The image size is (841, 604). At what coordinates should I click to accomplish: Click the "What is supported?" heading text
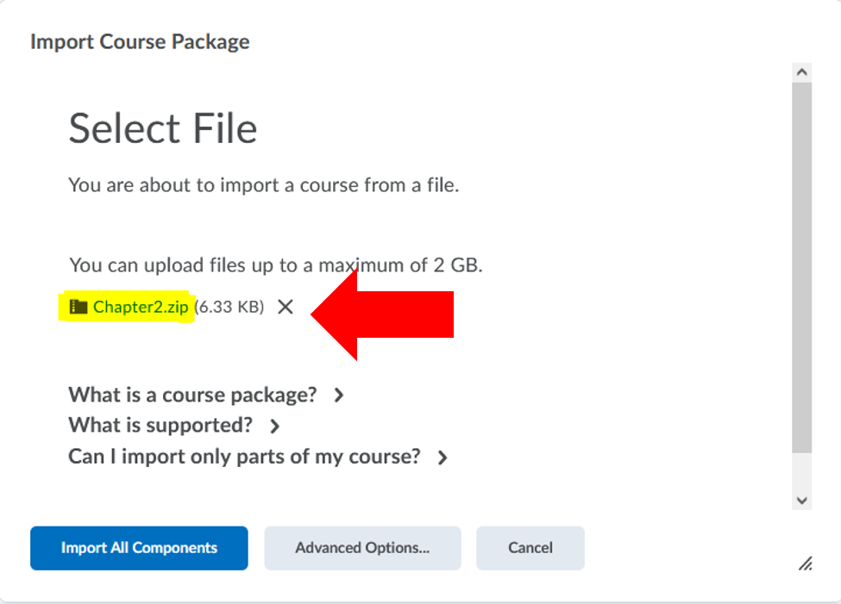click(x=160, y=426)
